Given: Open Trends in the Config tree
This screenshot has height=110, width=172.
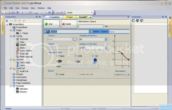Looking at the screenshot, I should (23, 45).
